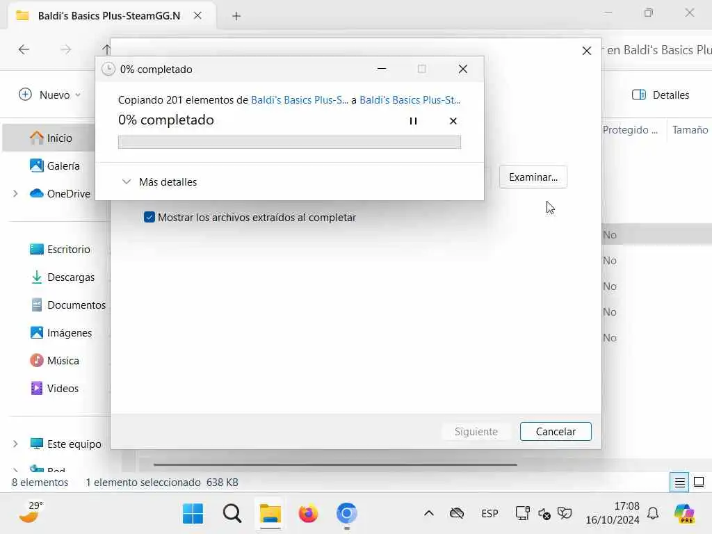Toggle the Detalles pane
The image size is (712, 534).
pyautogui.click(x=661, y=95)
